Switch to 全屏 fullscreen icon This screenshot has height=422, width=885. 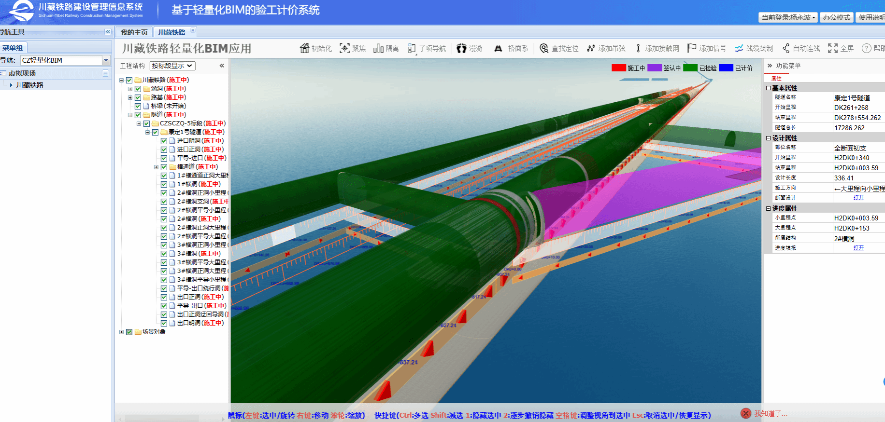click(833, 48)
